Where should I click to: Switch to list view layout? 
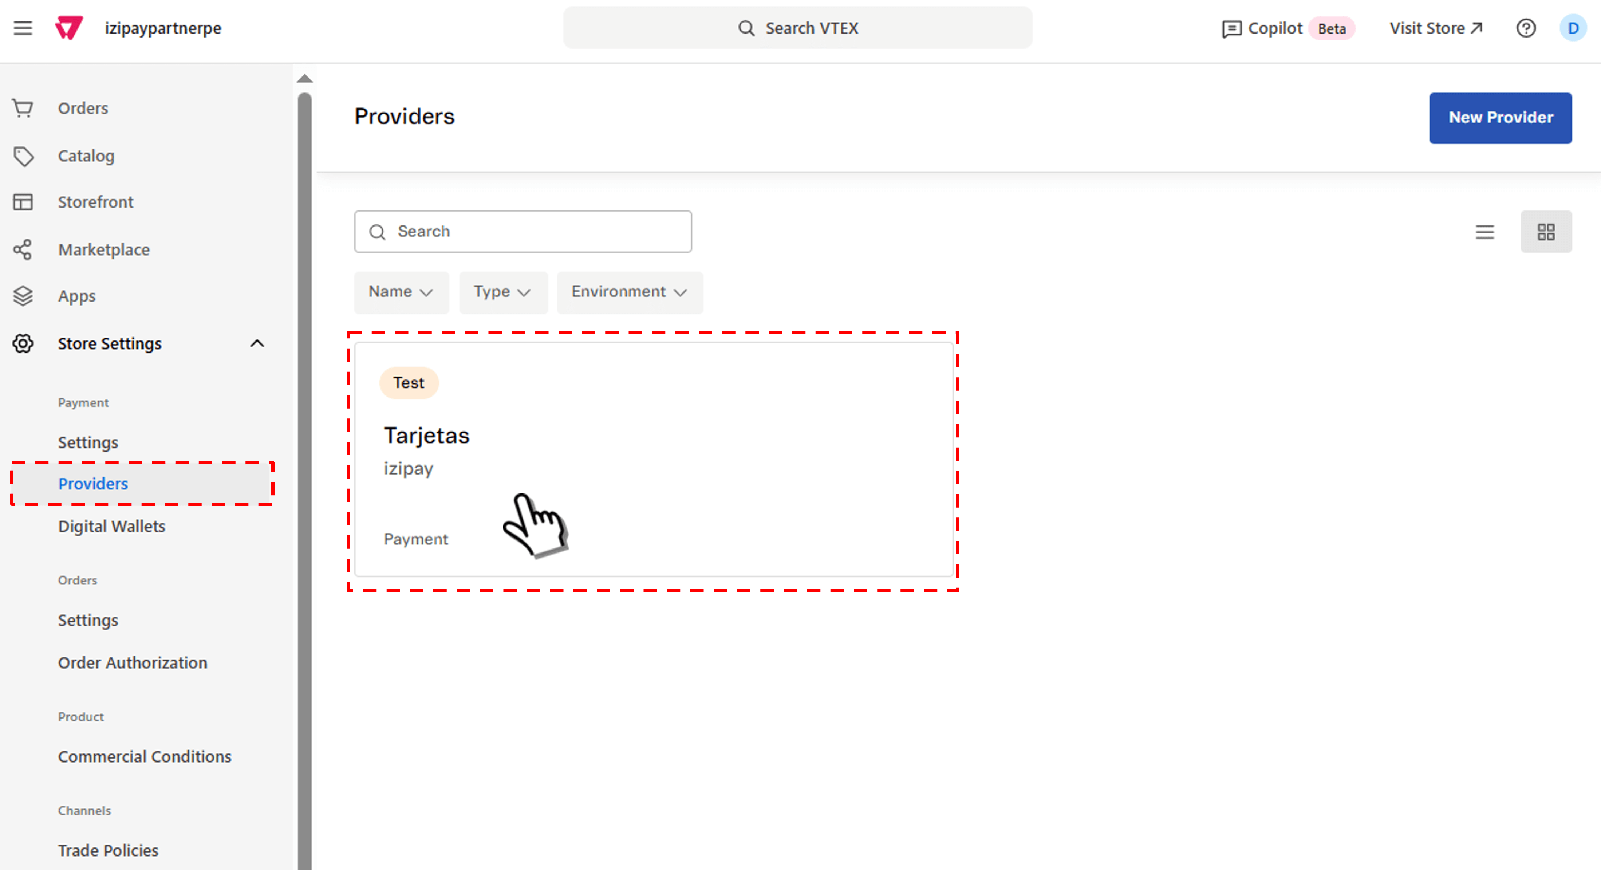pyautogui.click(x=1485, y=232)
